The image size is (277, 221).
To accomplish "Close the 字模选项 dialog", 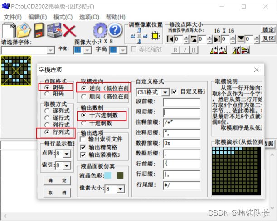I will point(256,70).
